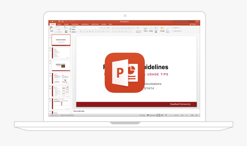Expand the Section dropdown

click(x=74, y=32)
